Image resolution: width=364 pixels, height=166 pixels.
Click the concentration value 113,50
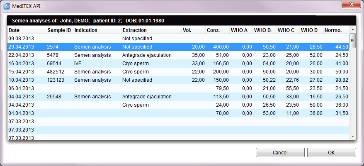[x=221, y=96]
